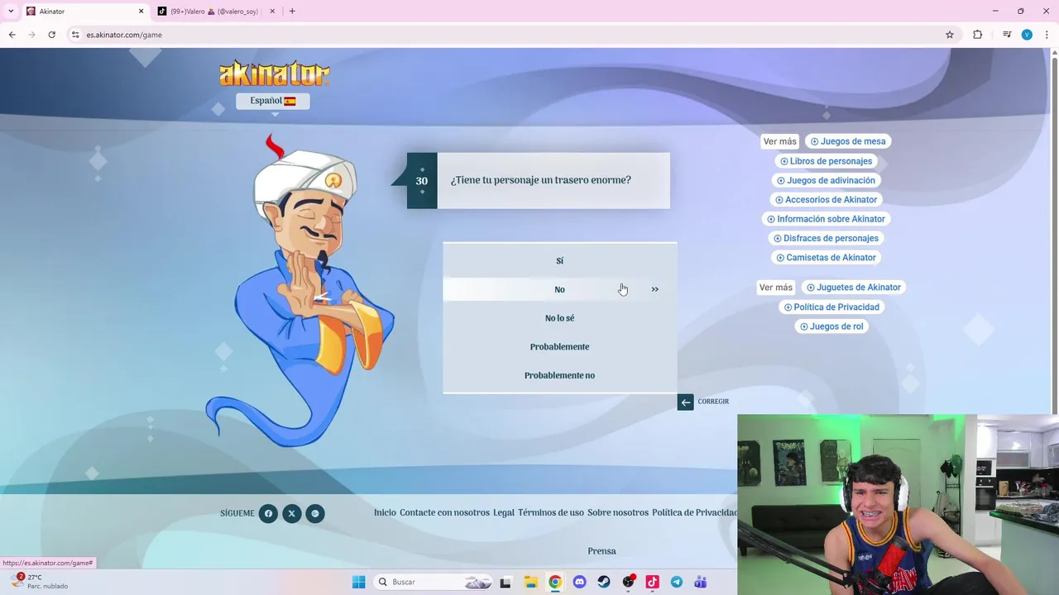
Task: Click the taskbar Buscar search box
Action: point(433,583)
